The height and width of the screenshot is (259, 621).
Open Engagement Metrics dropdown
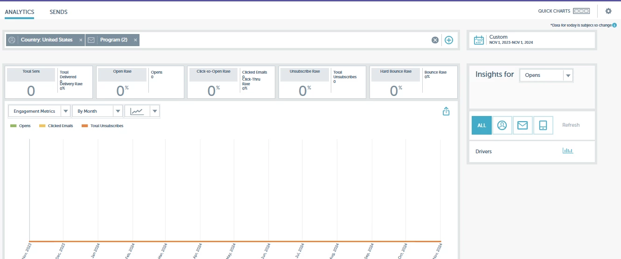tap(40, 111)
